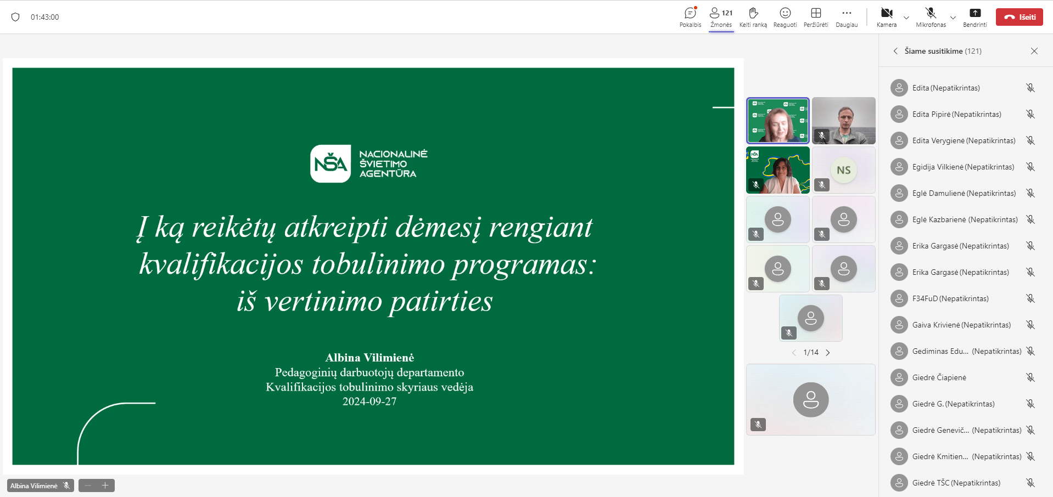The width and height of the screenshot is (1053, 497).
Task: Open the Pokalbis chat panel
Action: coord(690,16)
